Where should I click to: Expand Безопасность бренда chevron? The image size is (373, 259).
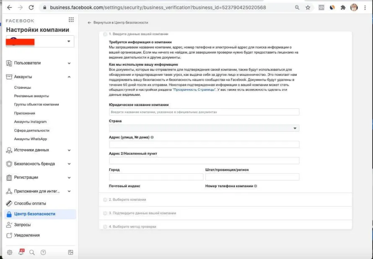coord(69,164)
